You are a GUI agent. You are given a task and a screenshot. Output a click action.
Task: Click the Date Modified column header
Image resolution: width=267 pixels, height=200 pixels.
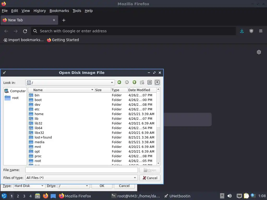point(142,90)
